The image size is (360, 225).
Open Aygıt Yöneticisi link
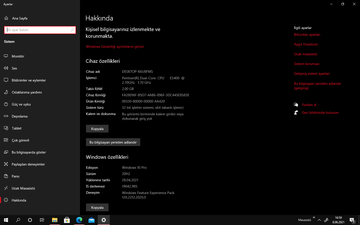tap(306, 44)
